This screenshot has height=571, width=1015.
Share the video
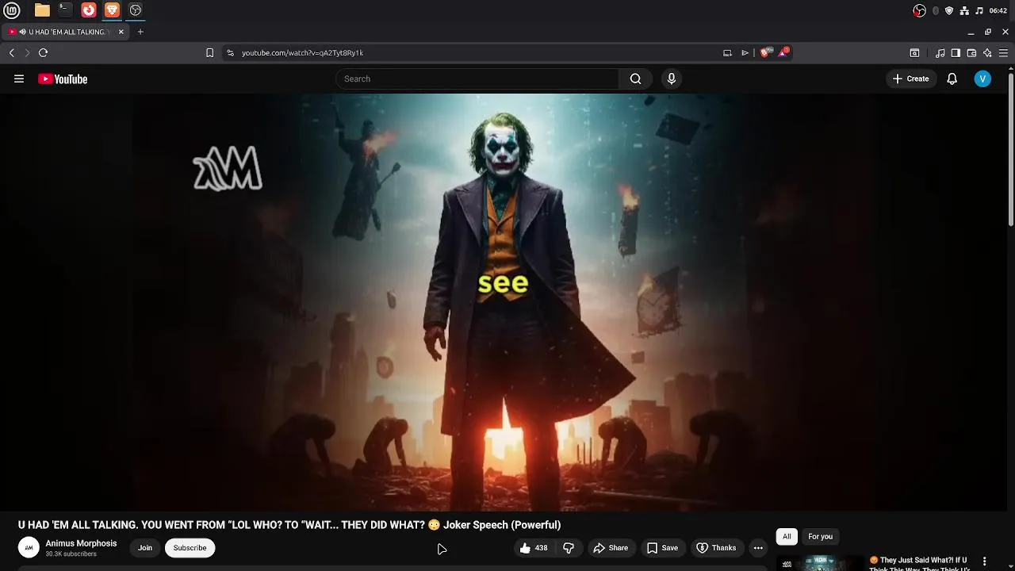point(611,548)
